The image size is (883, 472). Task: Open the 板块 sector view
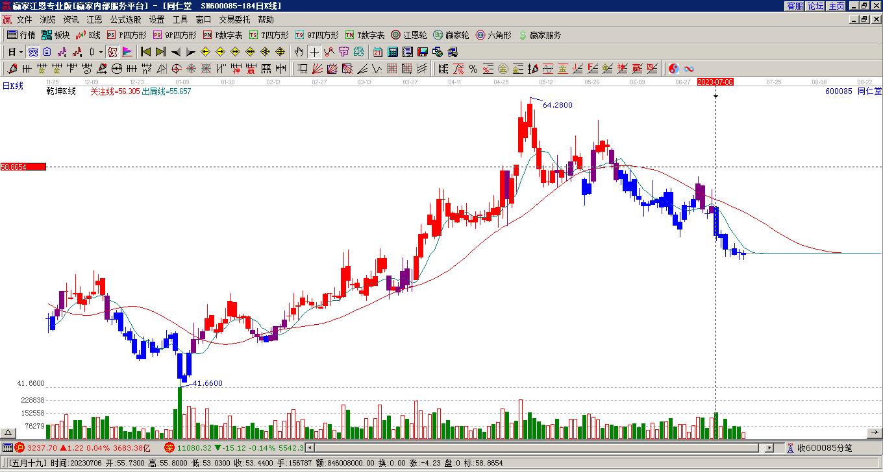point(55,35)
